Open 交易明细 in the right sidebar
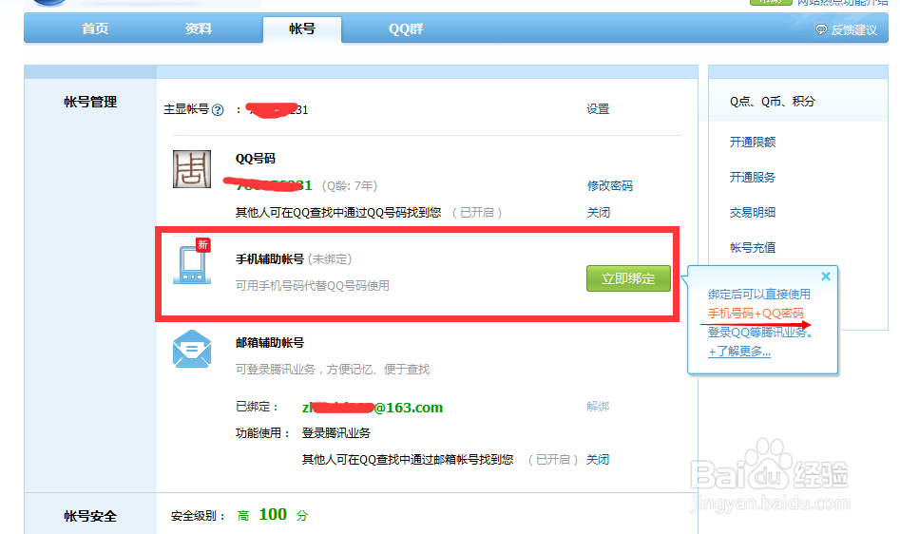 [753, 213]
